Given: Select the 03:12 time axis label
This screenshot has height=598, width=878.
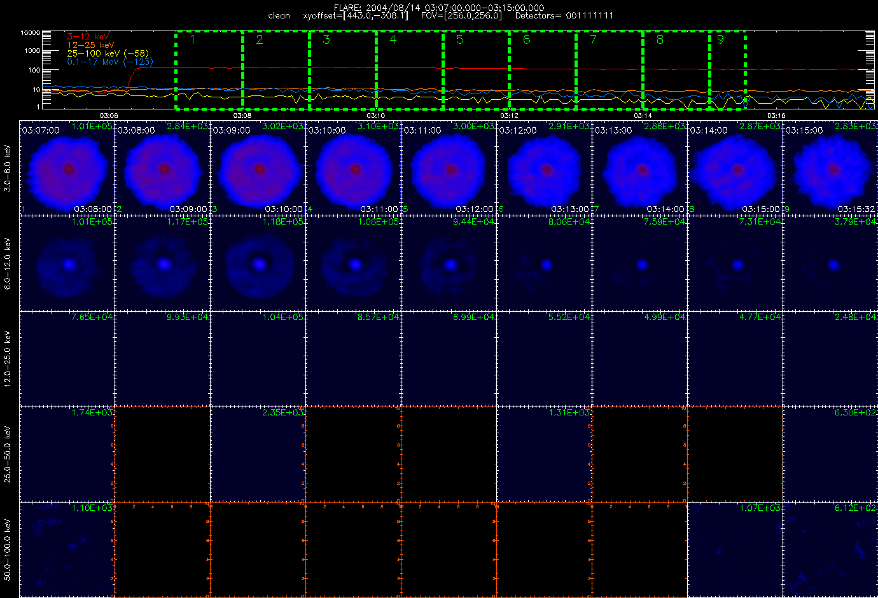Looking at the screenshot, I should (508, 115).
